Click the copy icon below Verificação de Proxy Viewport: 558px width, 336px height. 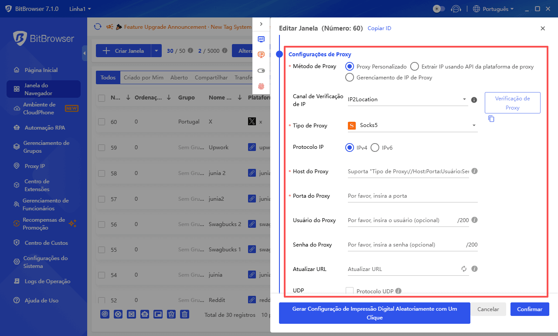pos(491,118)
